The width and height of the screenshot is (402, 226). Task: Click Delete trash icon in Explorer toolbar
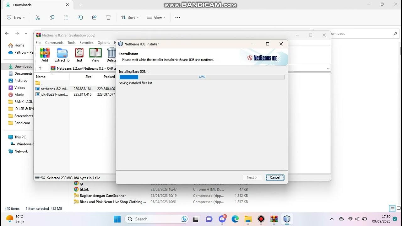pos(108,18)
